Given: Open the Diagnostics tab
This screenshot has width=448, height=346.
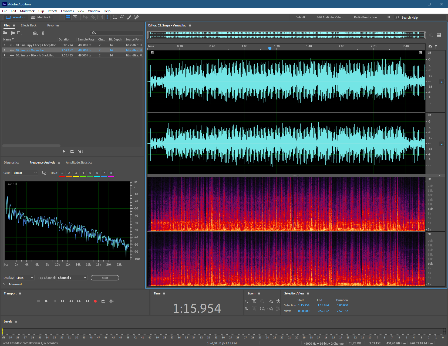Looking at the screenshot, I should (11, 162).
